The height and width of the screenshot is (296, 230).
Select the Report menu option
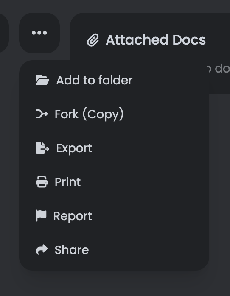(114, 216)
